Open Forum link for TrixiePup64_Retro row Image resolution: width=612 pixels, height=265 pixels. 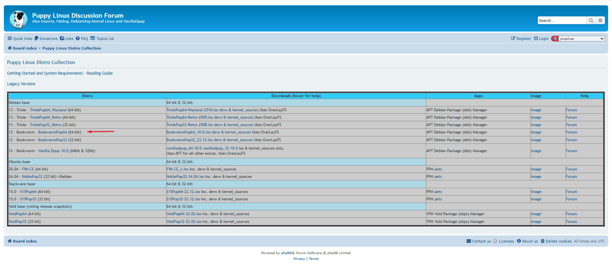tap(571, 117)
